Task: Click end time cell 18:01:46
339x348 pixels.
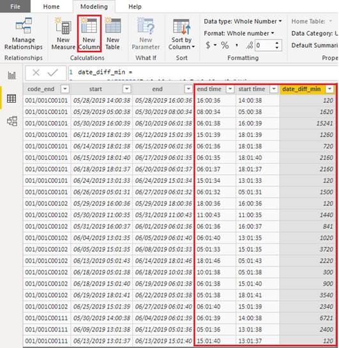Action: (x=209, y=261)
